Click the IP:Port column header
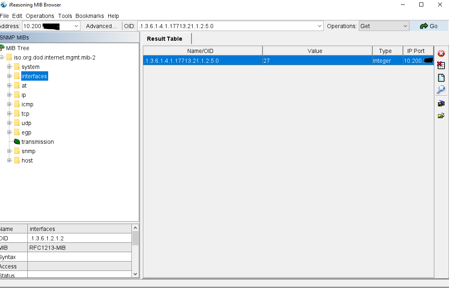Viewport: 449px width, 288px height. click(x=418, y=51)
